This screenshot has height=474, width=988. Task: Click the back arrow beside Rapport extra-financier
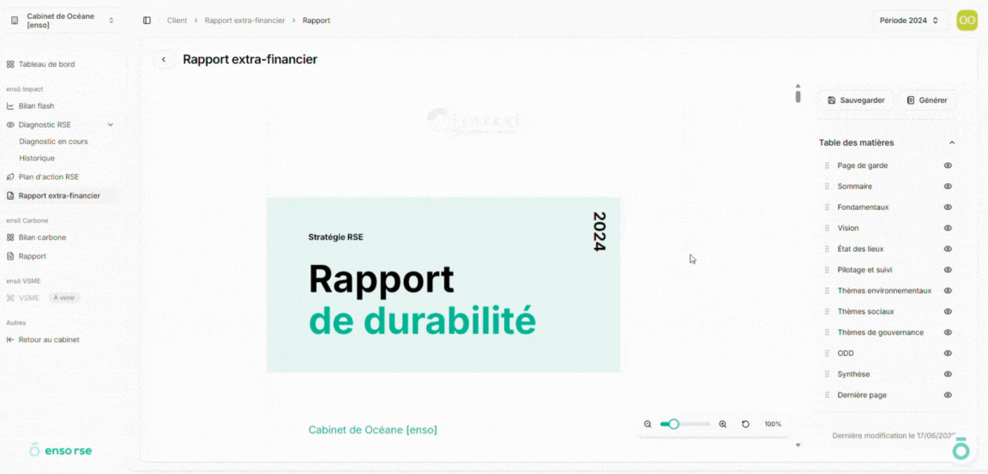(164, 59)
